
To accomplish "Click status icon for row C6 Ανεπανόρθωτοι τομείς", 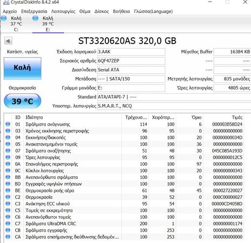I will pos(8,217).
